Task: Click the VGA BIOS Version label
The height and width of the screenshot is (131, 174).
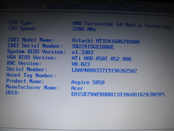Action: click(32, 57)
